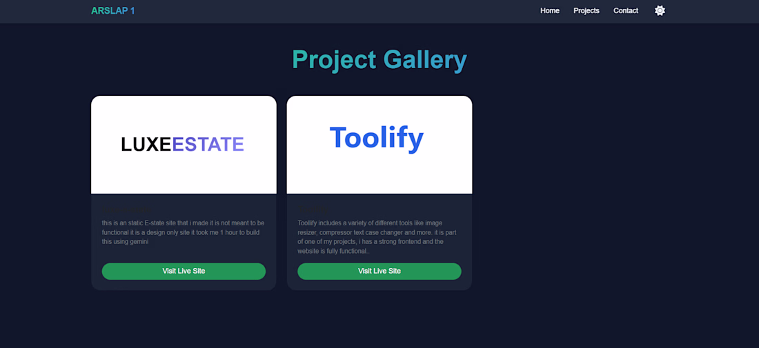This screenshot has width=759, height=348.
Task: Open the Projects nav link
Action: click(586, 10)
